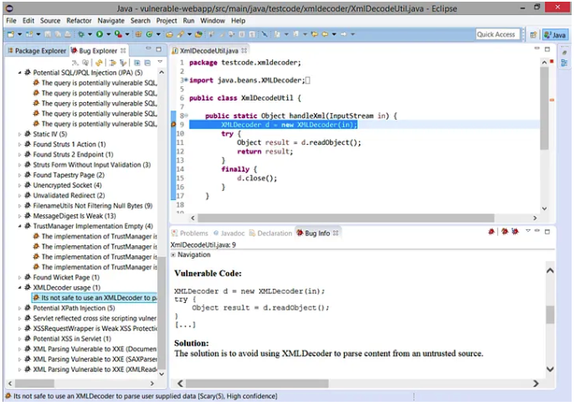Click the Collapse All icon in Bug Explorer
Viewport: 575px width, 406px height.
click(x=147, y=63)
